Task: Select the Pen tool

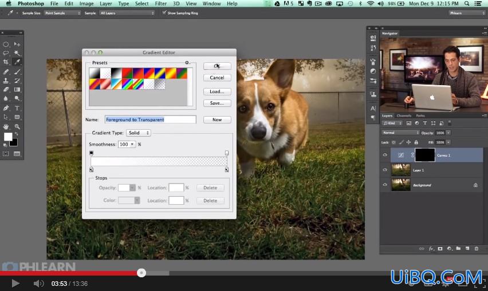Action: (x=6, y=108)
